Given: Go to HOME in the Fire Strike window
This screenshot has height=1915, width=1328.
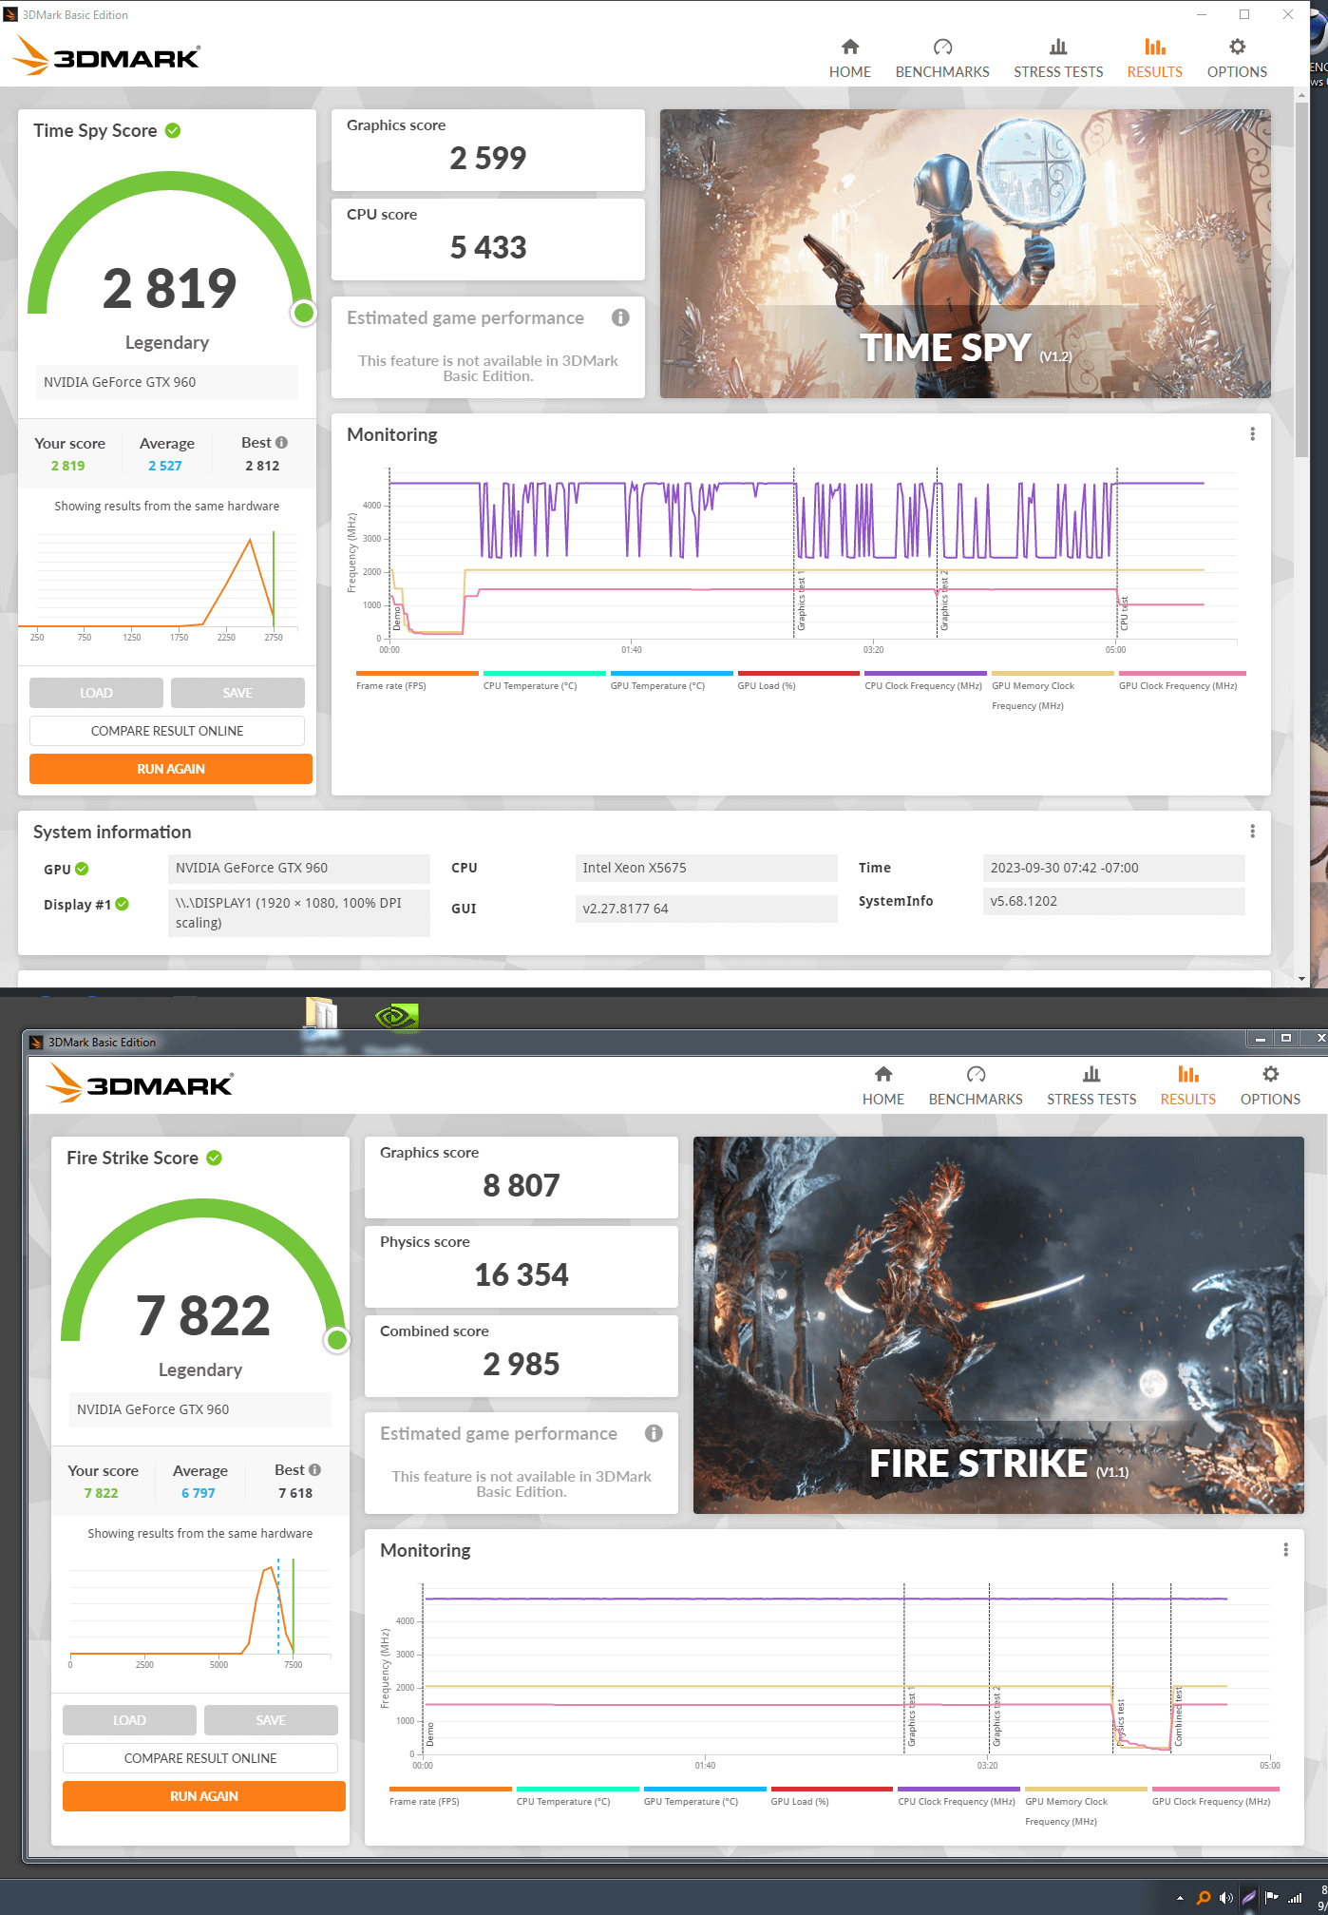Looking at the screenshot, I should [x=883, y=1086].
